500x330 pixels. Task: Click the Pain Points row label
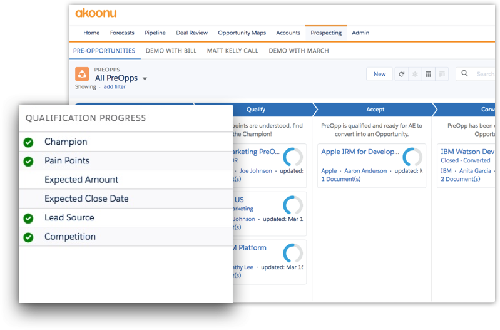(x=67, y=160)
